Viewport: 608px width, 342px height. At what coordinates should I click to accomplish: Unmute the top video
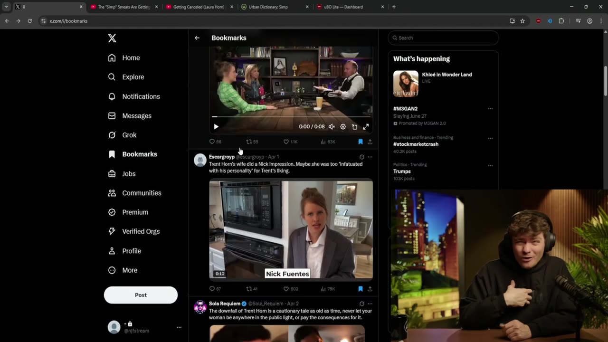point(332,127)
